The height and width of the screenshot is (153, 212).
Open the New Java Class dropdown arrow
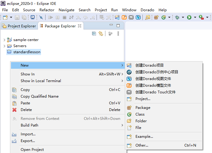169,17
